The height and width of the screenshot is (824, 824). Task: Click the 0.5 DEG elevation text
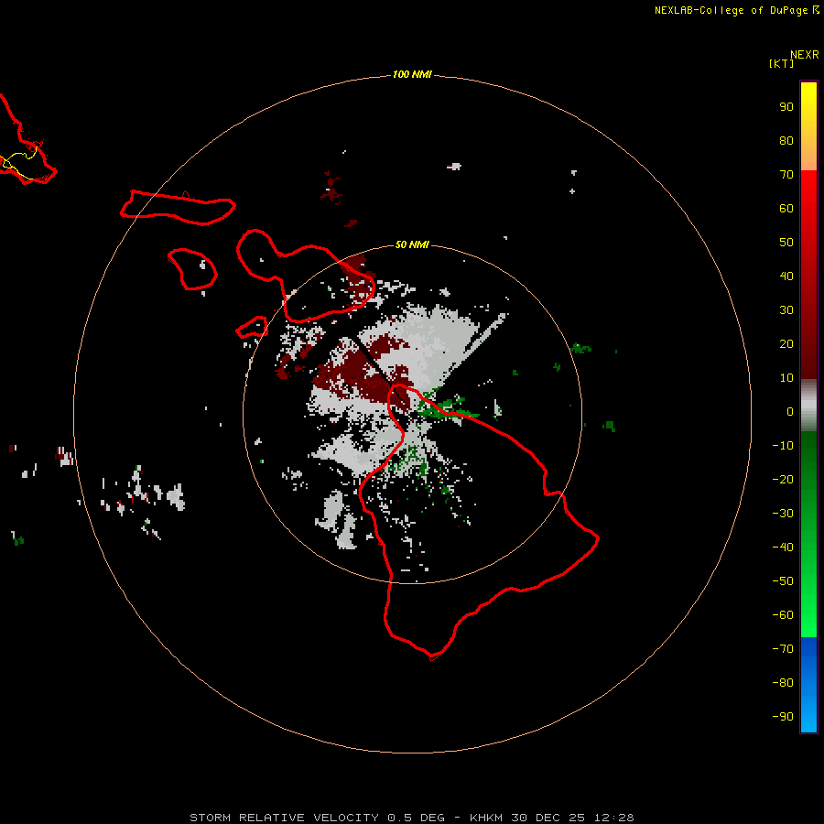pos(416,818)
